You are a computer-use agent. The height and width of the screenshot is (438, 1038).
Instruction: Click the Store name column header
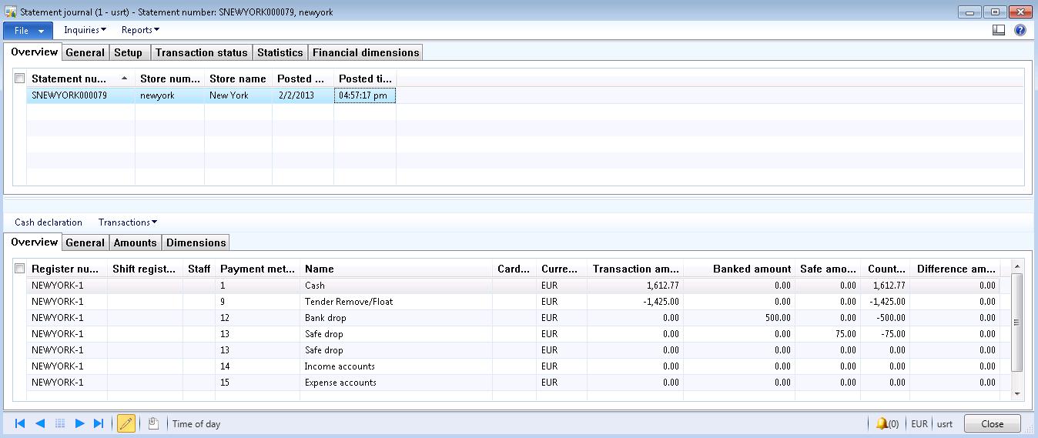pos(238,79)
